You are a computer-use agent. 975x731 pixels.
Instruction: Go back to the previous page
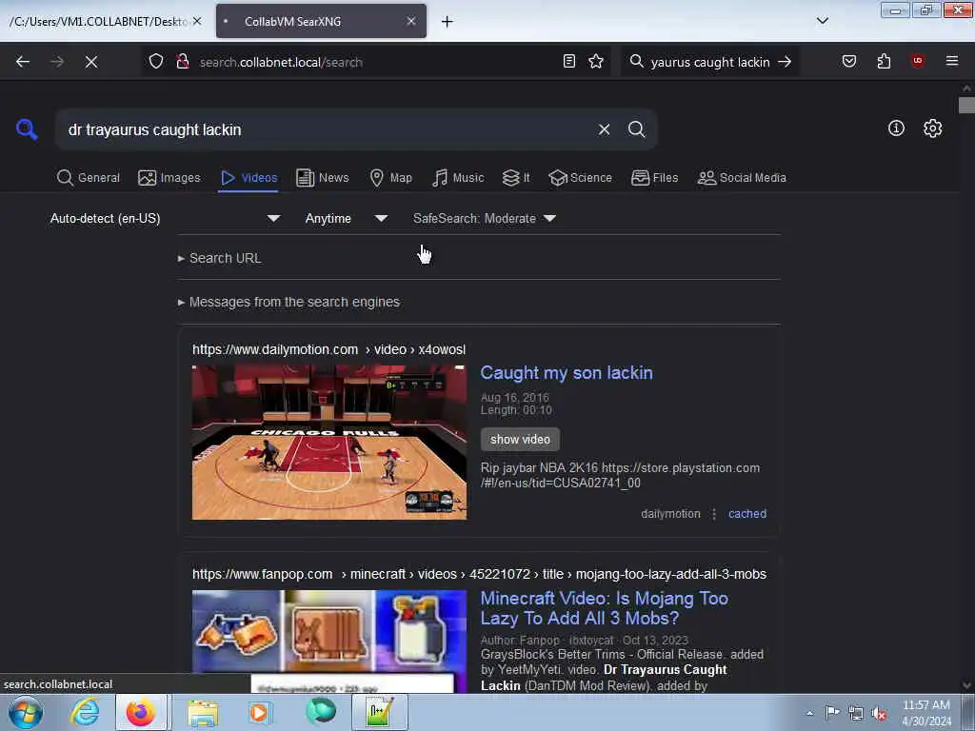click(x=23, y=62)
